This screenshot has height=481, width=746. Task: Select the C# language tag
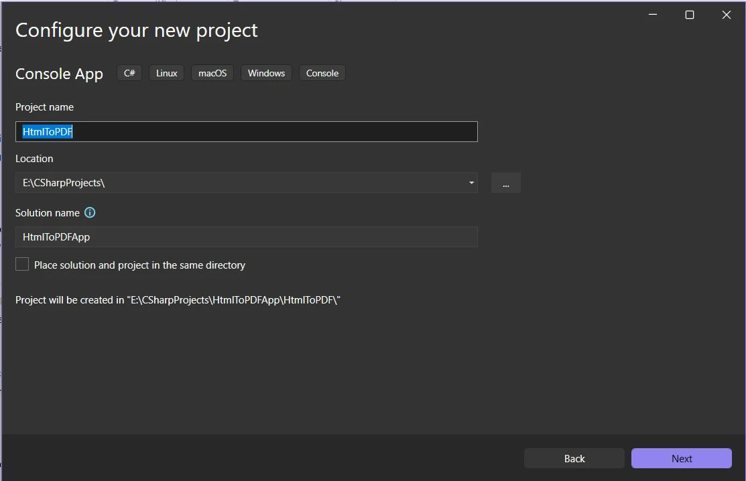[x=129, y=73]
